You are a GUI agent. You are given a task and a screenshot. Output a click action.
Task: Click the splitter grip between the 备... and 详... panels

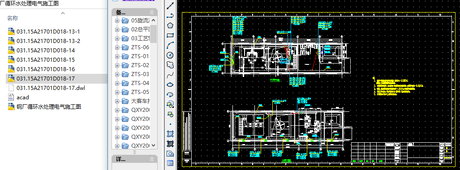point(135,152)
